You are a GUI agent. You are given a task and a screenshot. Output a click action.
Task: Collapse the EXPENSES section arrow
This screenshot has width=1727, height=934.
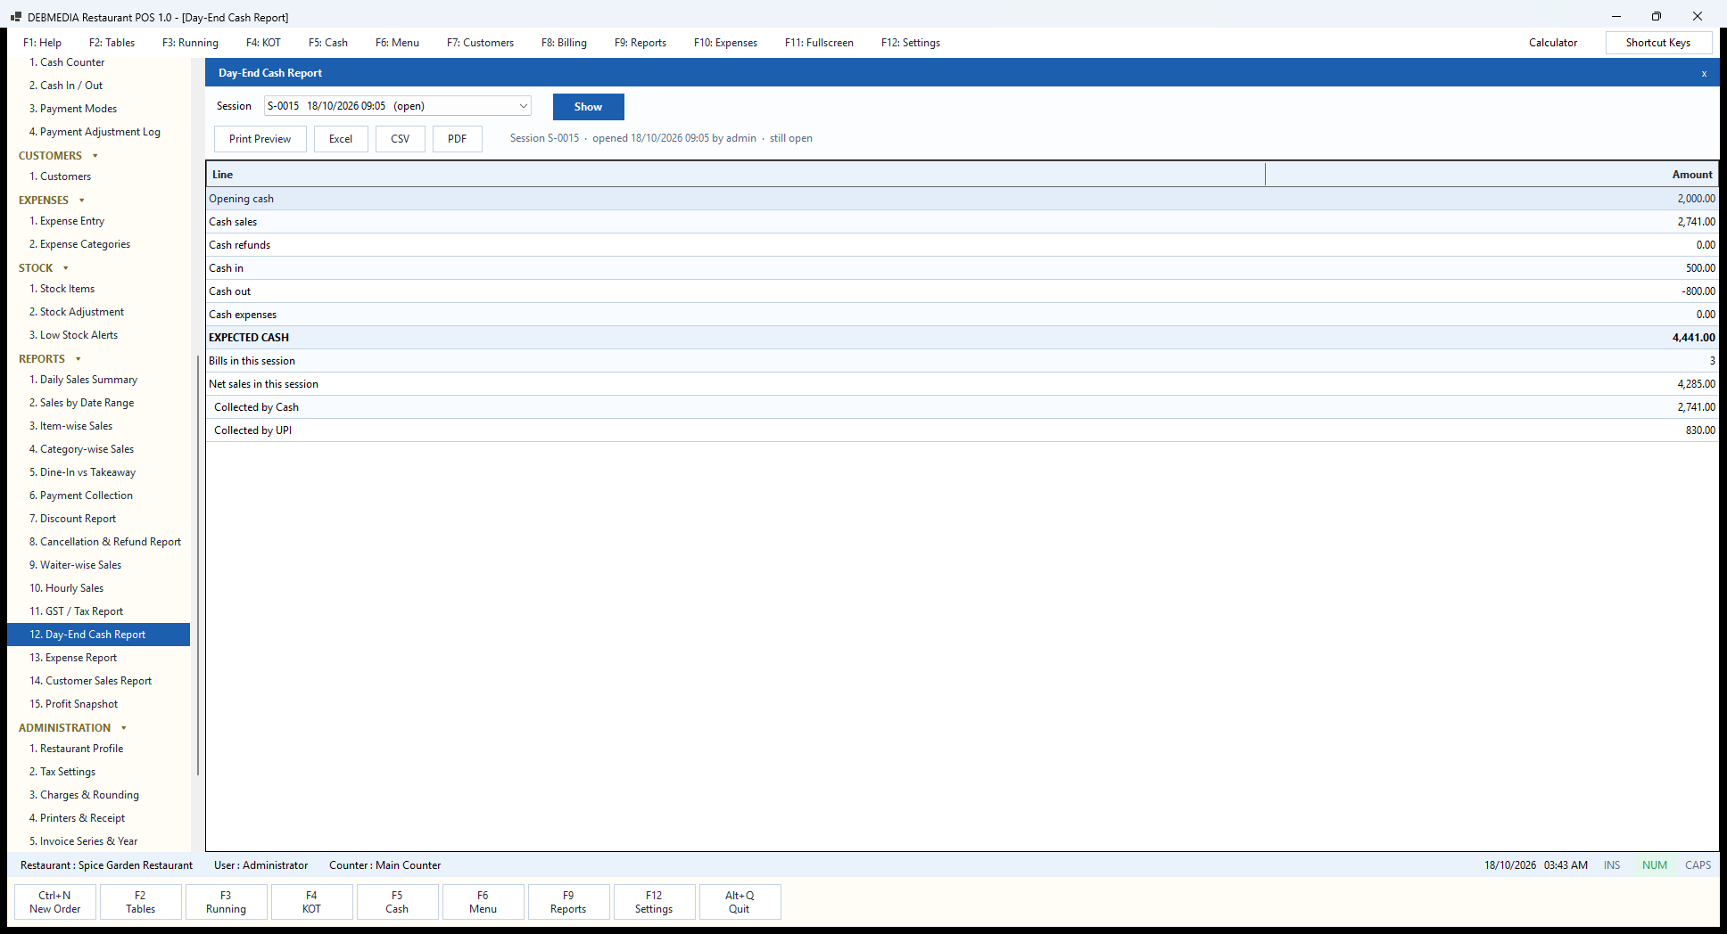click(x=82, y=201)
